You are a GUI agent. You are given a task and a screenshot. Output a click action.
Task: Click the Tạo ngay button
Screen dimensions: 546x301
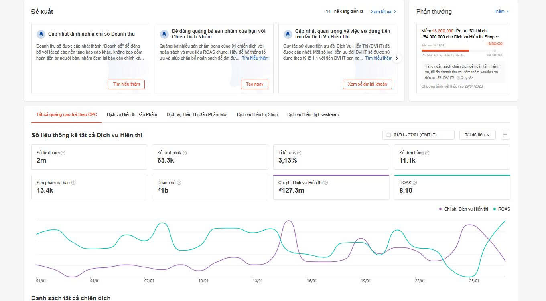[x=254, y=84]
